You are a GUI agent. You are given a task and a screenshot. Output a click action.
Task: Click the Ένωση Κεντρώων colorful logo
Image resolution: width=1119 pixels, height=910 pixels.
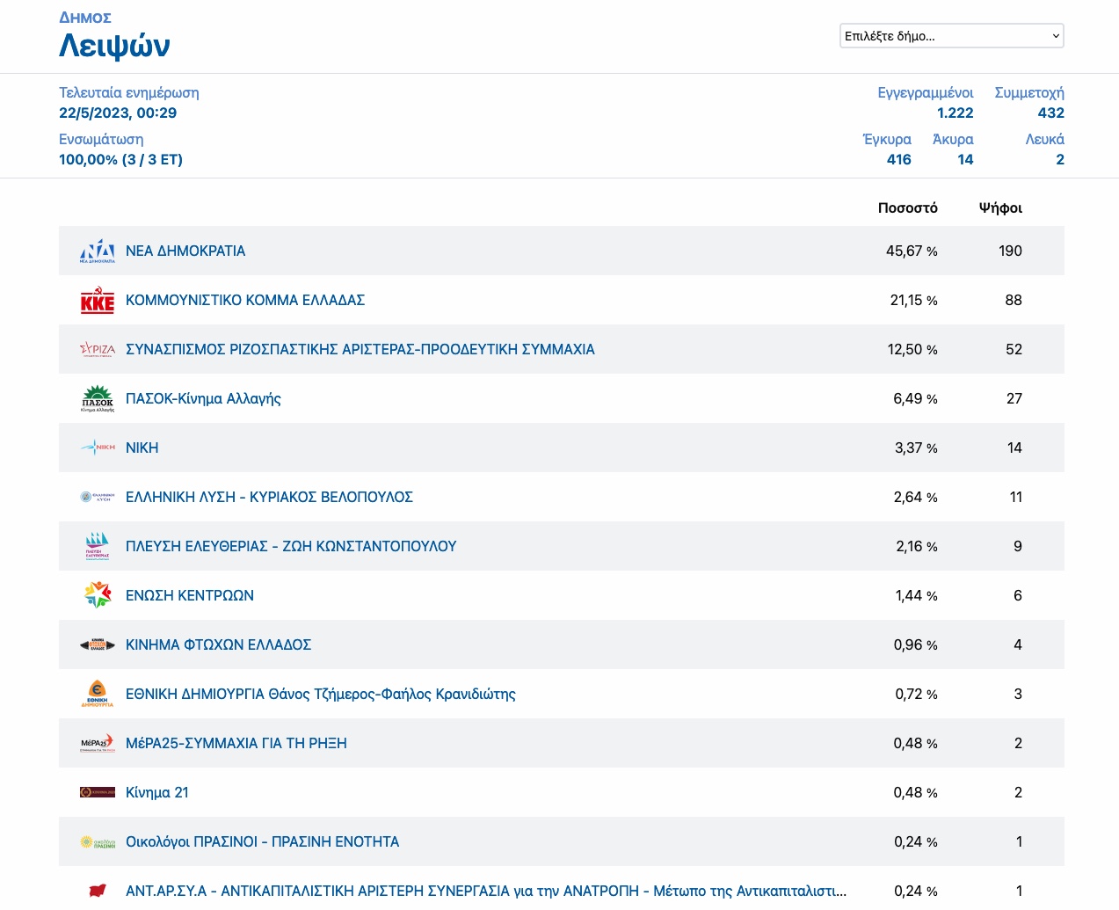pos(98,595)
